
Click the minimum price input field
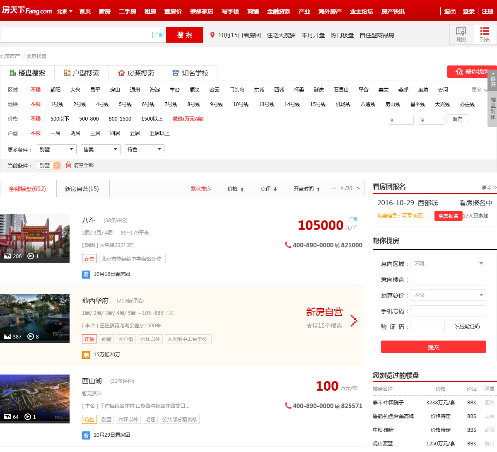point(401,120)
